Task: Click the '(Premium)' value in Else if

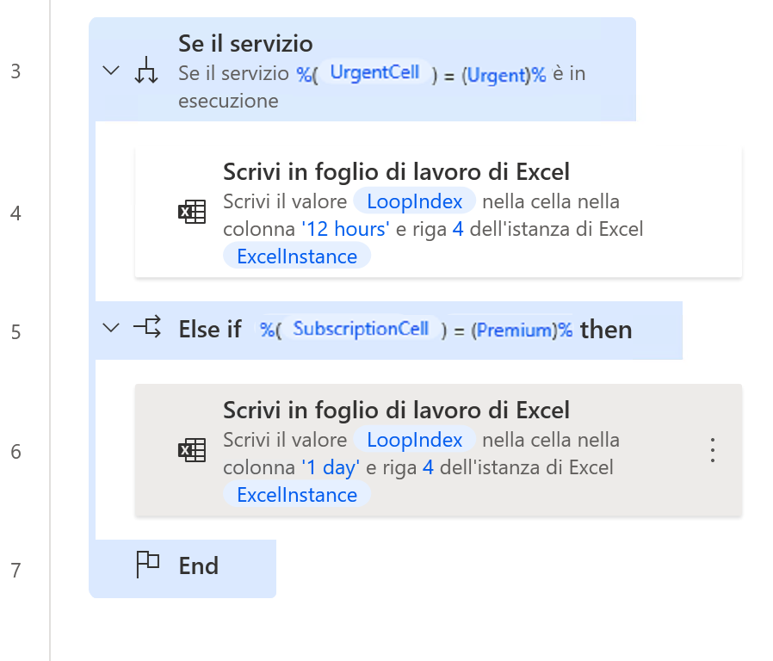Action: click(514, 328)
